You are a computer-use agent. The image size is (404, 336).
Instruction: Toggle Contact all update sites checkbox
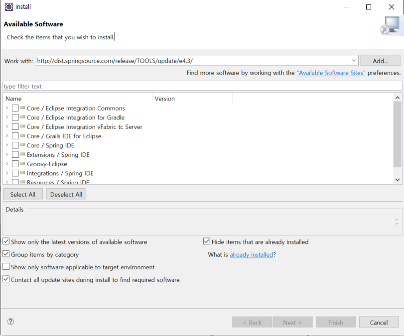point(6,279)
